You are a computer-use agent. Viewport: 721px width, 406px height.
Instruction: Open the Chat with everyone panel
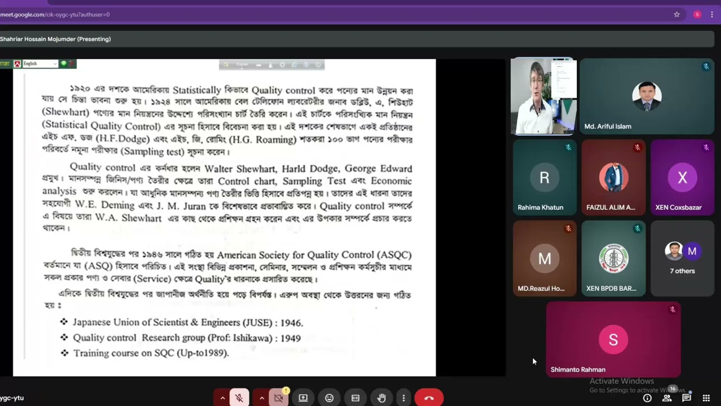click(687, 398)
